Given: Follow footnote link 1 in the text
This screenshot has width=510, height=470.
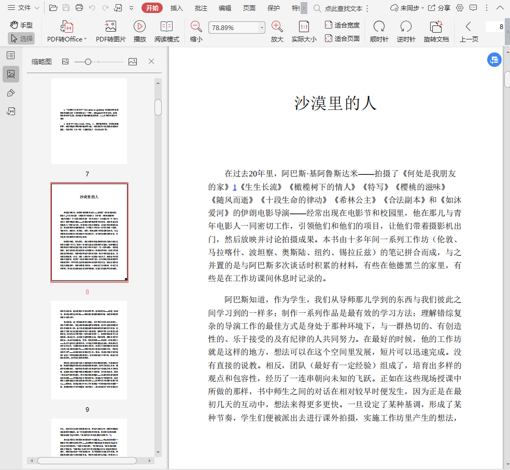Looking at the screenshot, I should (x=234, y=187).
